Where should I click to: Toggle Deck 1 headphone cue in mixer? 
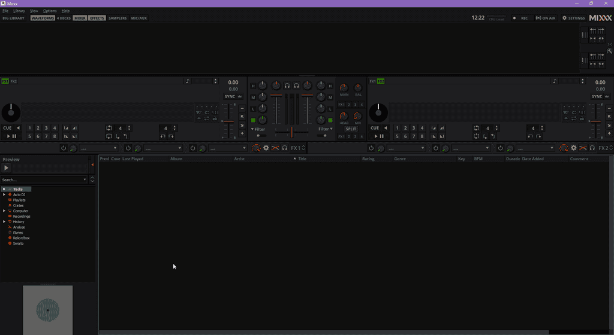coord(287,86)
